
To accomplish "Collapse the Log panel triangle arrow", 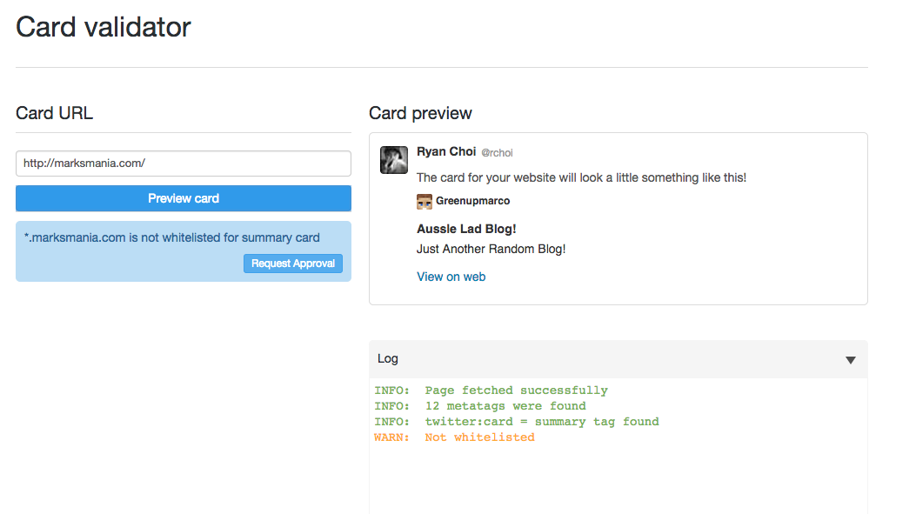I will pyautogui.click(x=851, y=360).
